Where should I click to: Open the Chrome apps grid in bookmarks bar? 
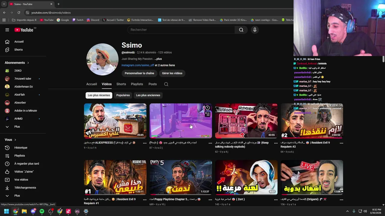click(x=4, y=20)
